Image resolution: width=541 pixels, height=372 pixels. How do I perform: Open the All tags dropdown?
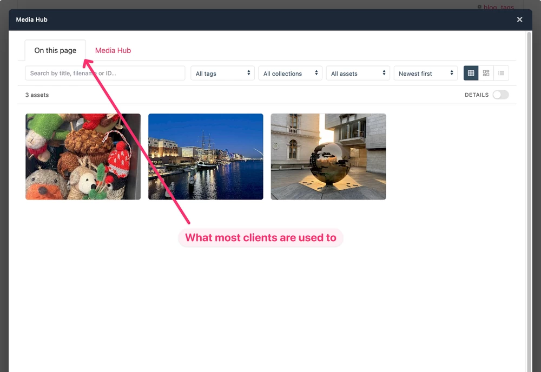[x=222, y=74]
